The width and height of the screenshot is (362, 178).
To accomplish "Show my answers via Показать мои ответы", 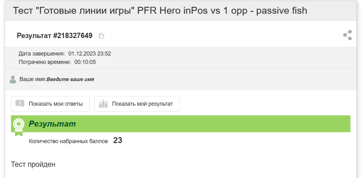I will (50, 104).
